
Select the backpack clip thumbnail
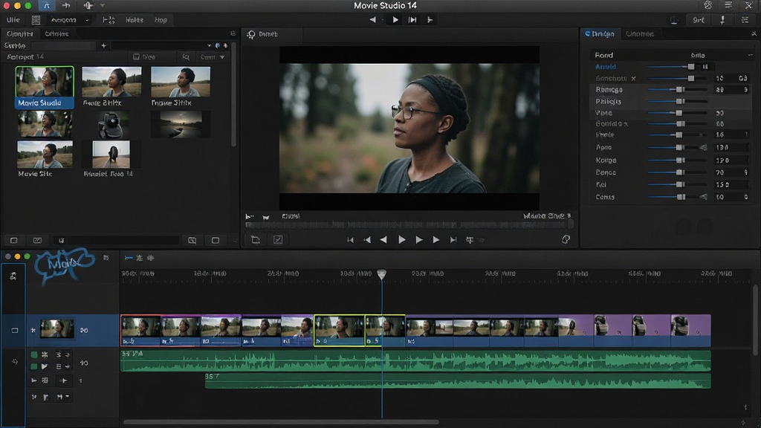pyautogui.click(x=111, y=125)
